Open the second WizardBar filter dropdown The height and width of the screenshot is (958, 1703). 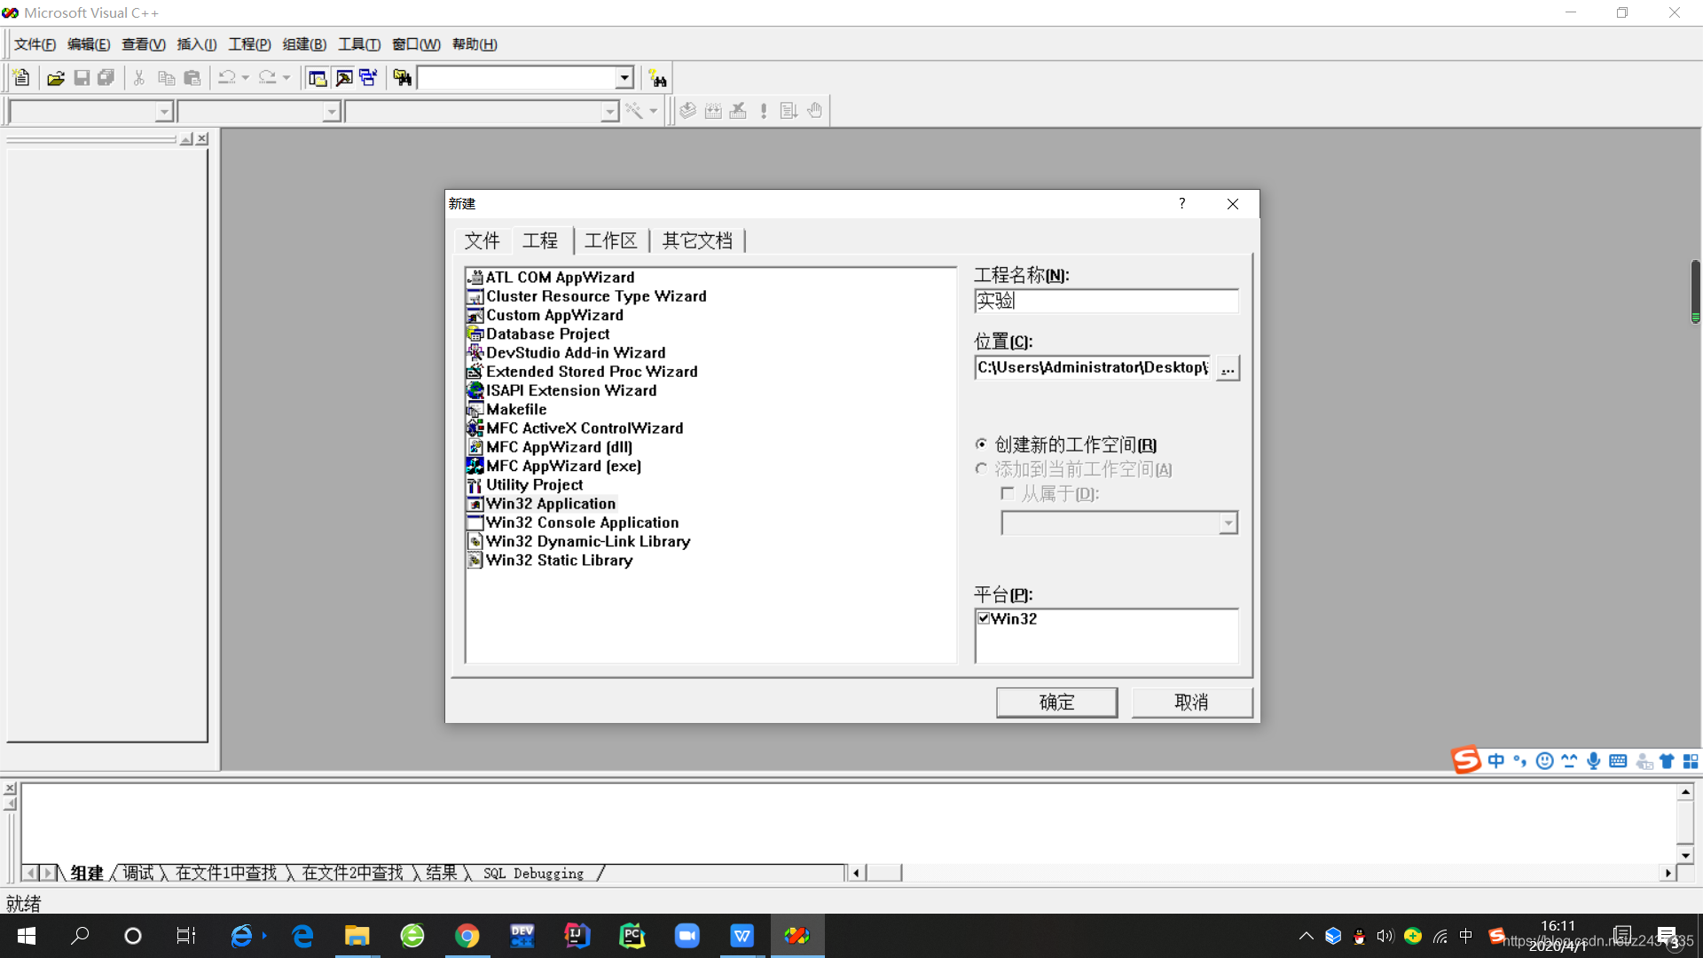coord(331,112)
